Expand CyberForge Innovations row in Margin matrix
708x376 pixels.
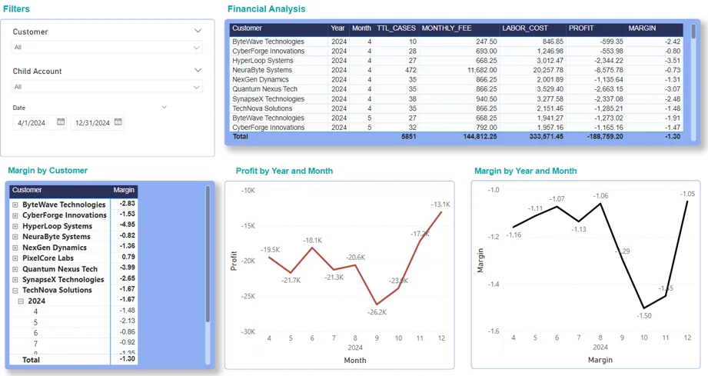pos(15,215)
